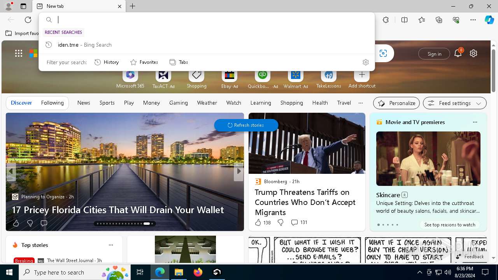Open Browser essentials heart icon
Viewport: 498px width, 280px height.
click(x=456, y=20)
